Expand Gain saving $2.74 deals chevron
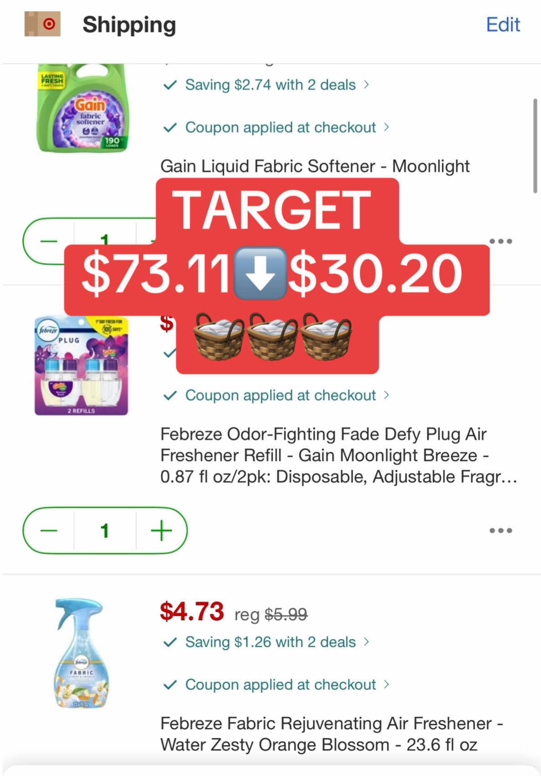This screenshot has width=541, height=776. point(366,84)
